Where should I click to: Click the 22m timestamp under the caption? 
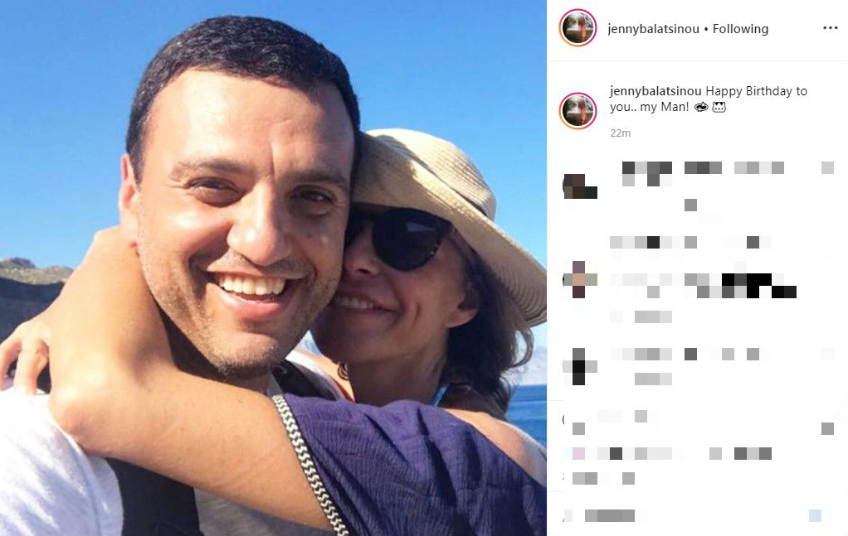tap(620, 133)
